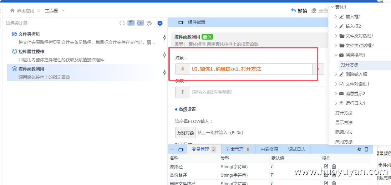Open the 从上一组件流入 (FLOW) selector
Viewport: 391px width, 185px height.
(x=262, y=133)
